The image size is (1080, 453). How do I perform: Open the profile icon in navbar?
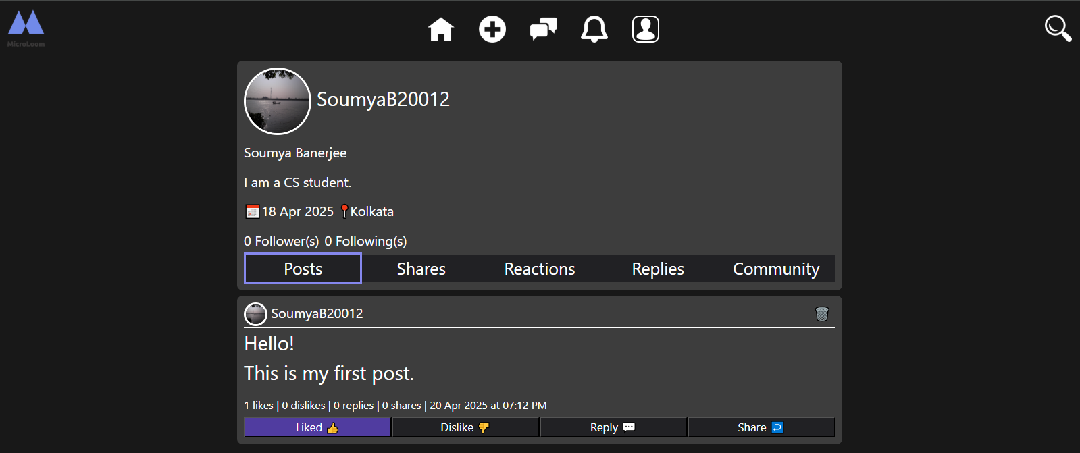(x=645, y=30)
